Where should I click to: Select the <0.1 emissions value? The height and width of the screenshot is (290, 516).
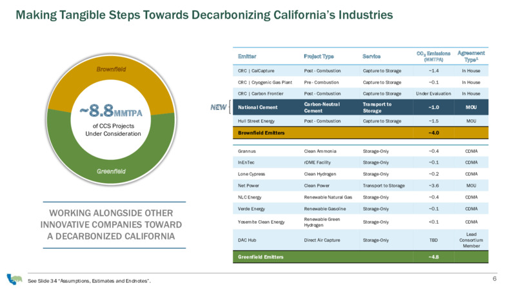coord(433,222)
